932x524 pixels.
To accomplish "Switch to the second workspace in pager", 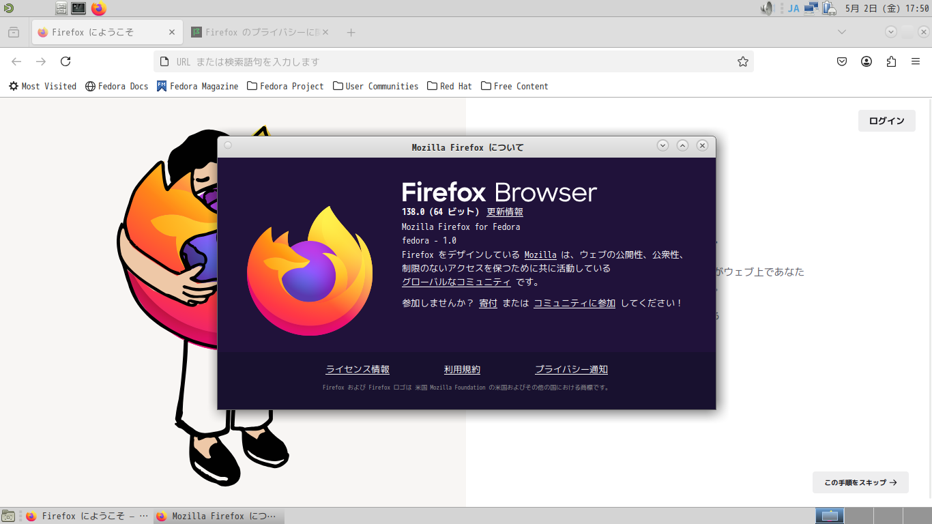I will coord(858,516).
